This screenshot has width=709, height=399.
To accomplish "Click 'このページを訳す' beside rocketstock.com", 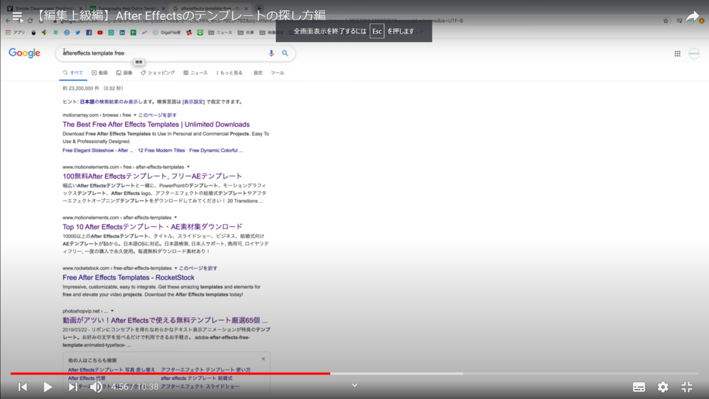I will pos(198,268).
